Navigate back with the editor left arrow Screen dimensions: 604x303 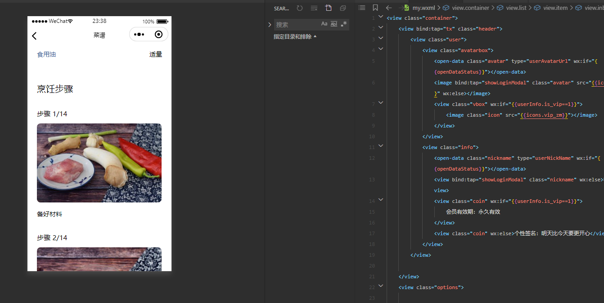[389, 8]
